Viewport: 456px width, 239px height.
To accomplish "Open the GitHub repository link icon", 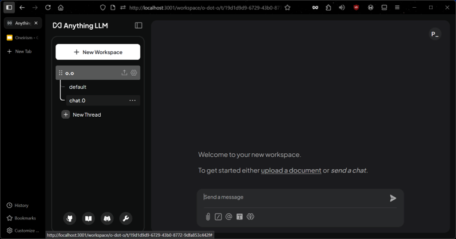I will 70,218.
